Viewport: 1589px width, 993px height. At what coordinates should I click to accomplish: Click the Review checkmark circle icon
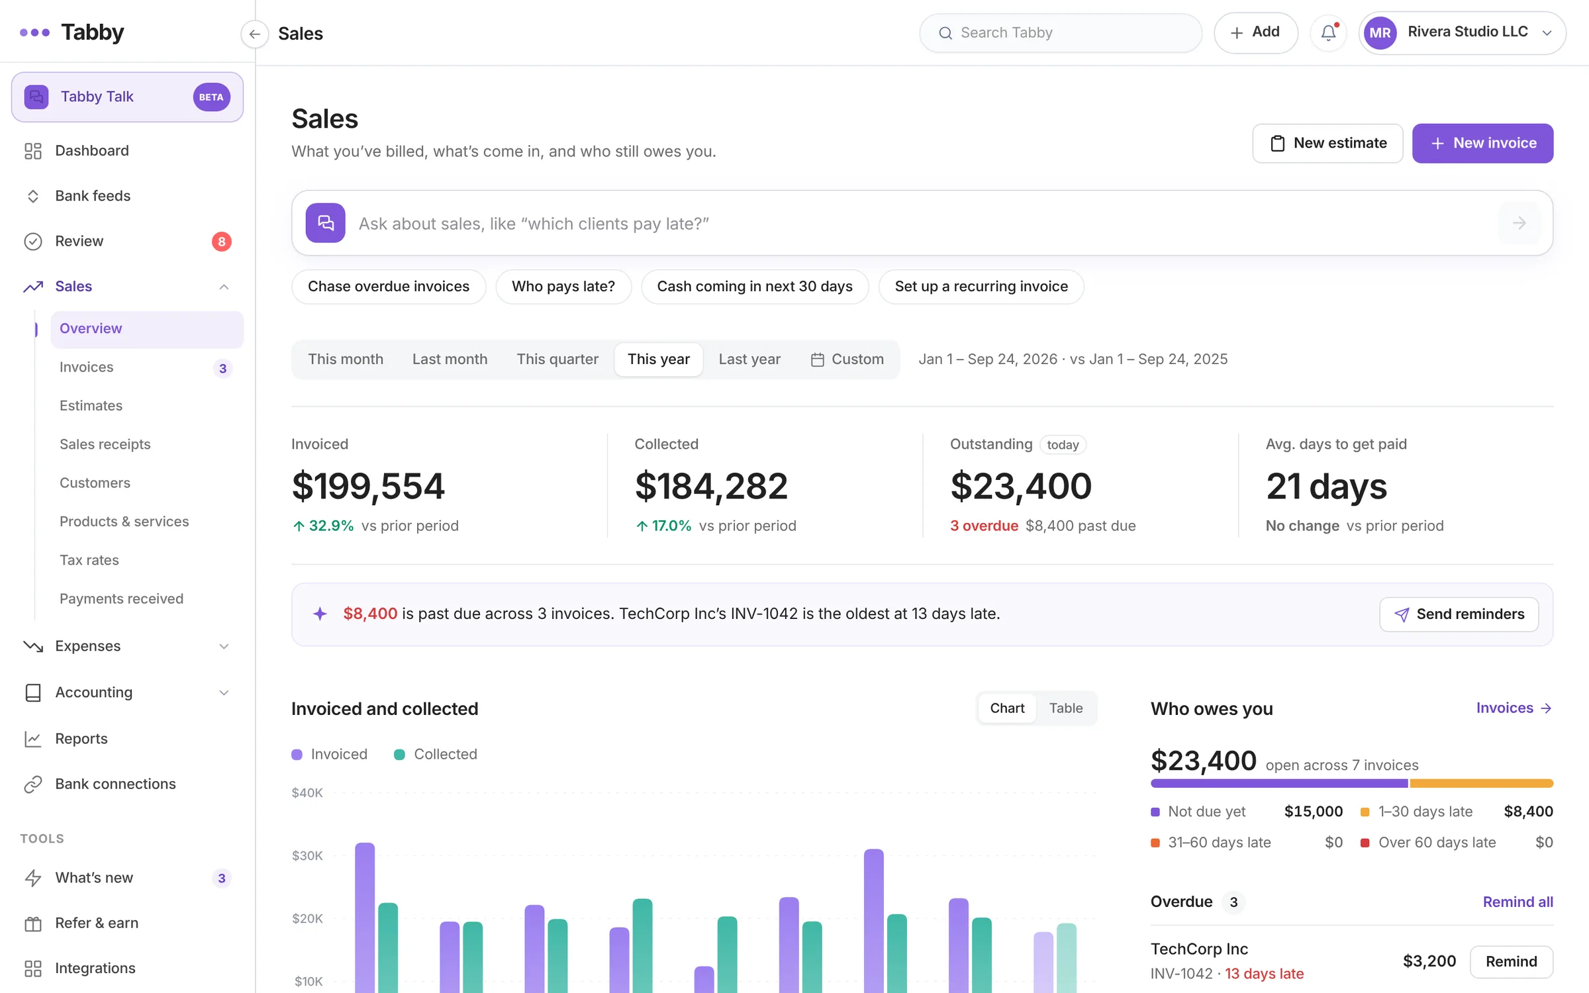pyautogui.click(x=33, y=242)
